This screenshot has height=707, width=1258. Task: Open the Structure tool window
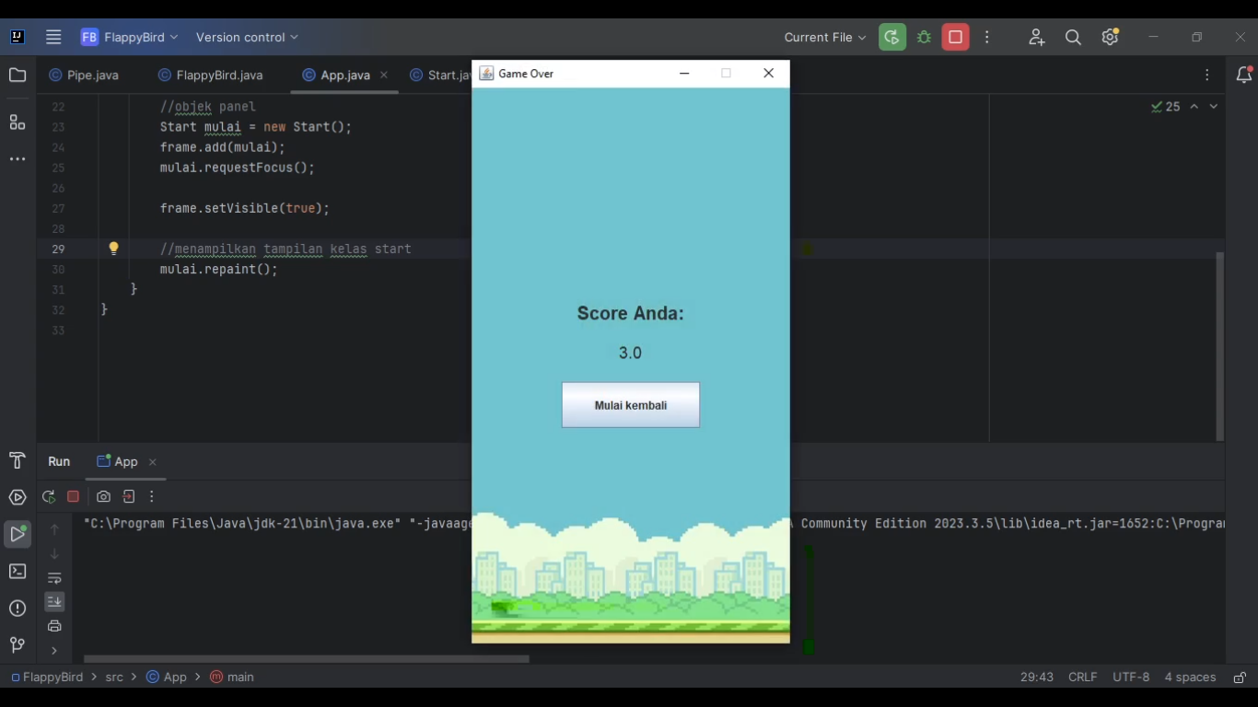pos(17,122)
